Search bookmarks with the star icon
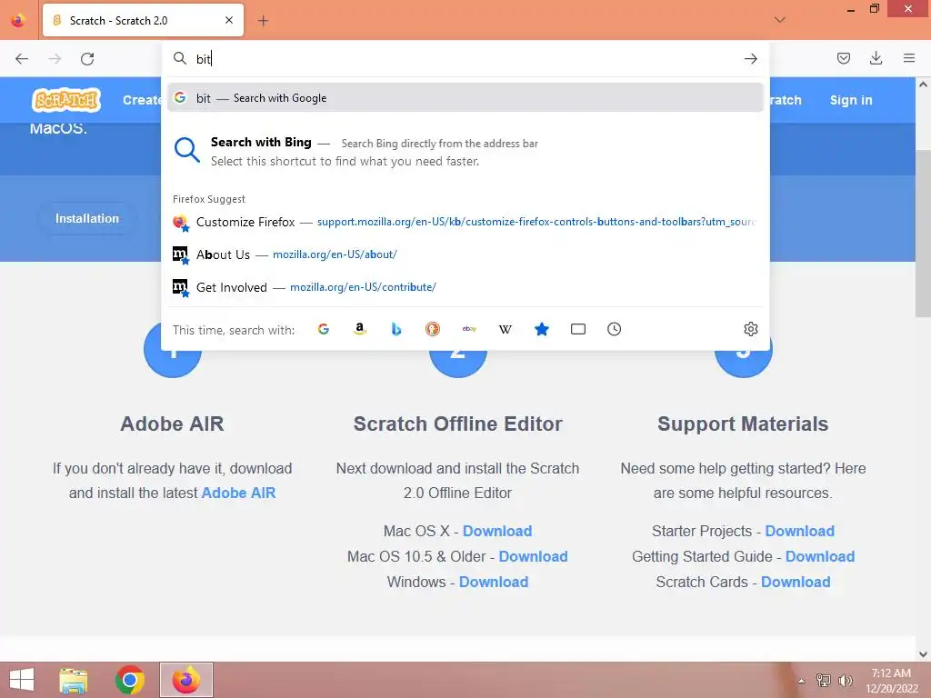 click(x=542, y=329)
